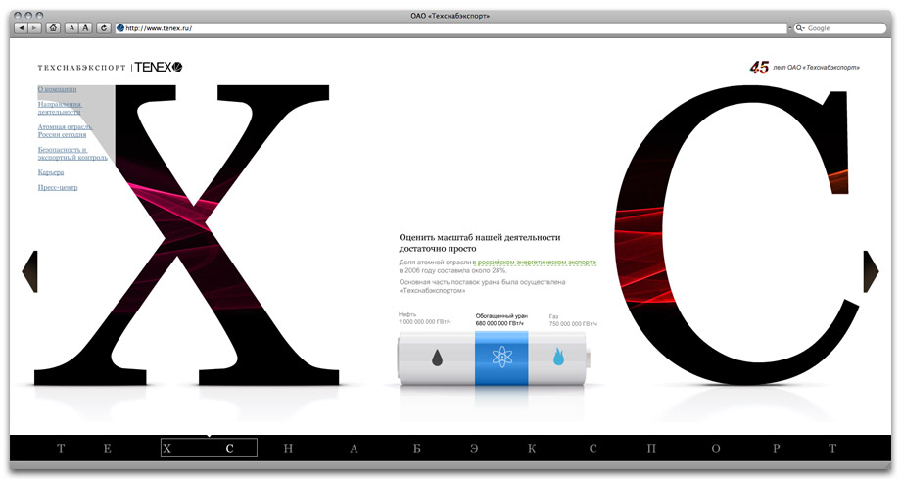This screenshot has width=901, height=479.
Task: Open the 'Пресс-центр' link
Action: (x=57, y=187)
